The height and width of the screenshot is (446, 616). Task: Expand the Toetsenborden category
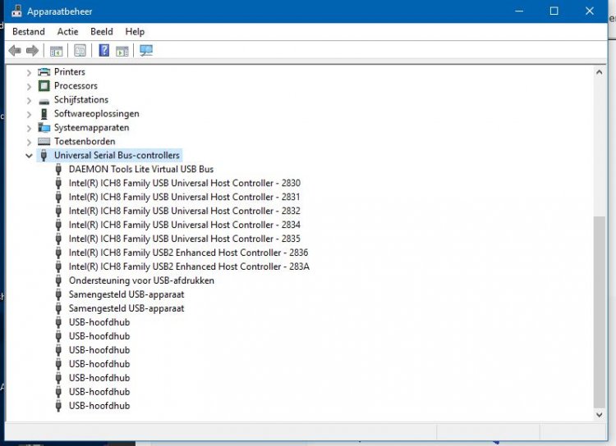(x=30, y=142)
